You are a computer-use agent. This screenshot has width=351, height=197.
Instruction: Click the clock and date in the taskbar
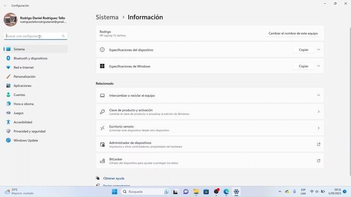point(335,192)
